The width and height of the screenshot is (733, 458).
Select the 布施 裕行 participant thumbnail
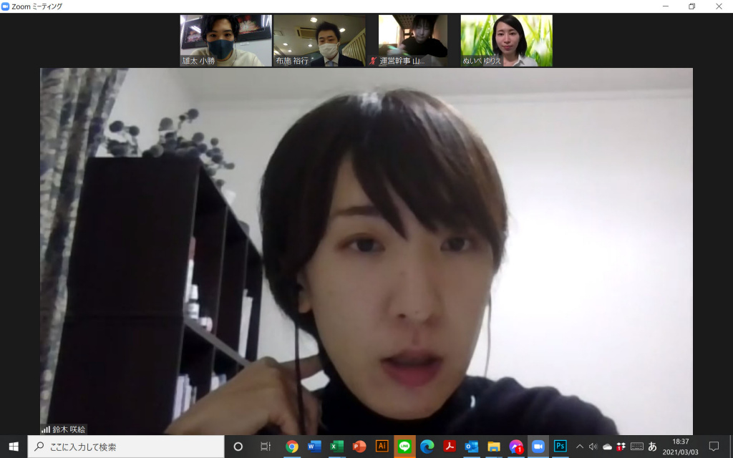point(319,41)
